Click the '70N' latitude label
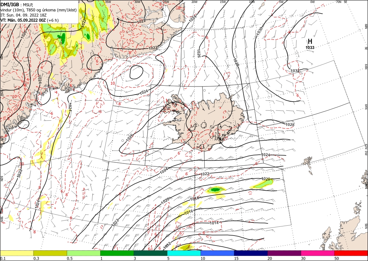This screenshot has width=368, height=261. click(x=339, y=2)
